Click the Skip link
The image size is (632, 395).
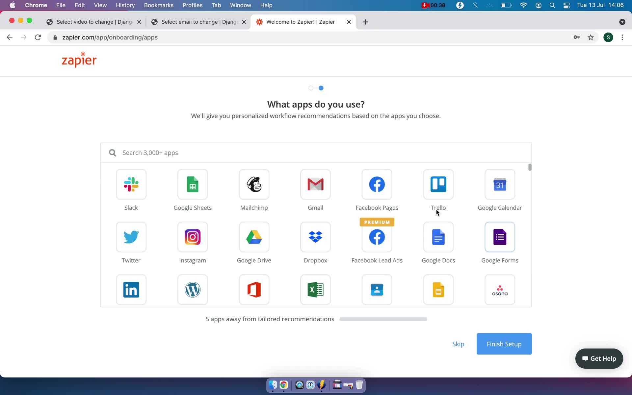[x=458, y=344]
